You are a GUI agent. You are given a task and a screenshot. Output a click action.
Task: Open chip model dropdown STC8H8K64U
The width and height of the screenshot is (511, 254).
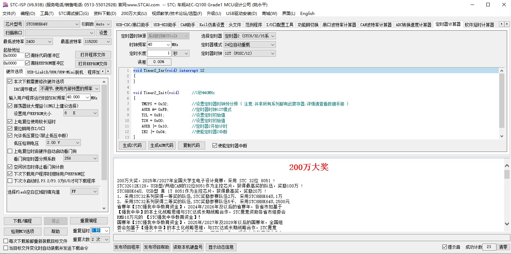click(x=52, y=24)
